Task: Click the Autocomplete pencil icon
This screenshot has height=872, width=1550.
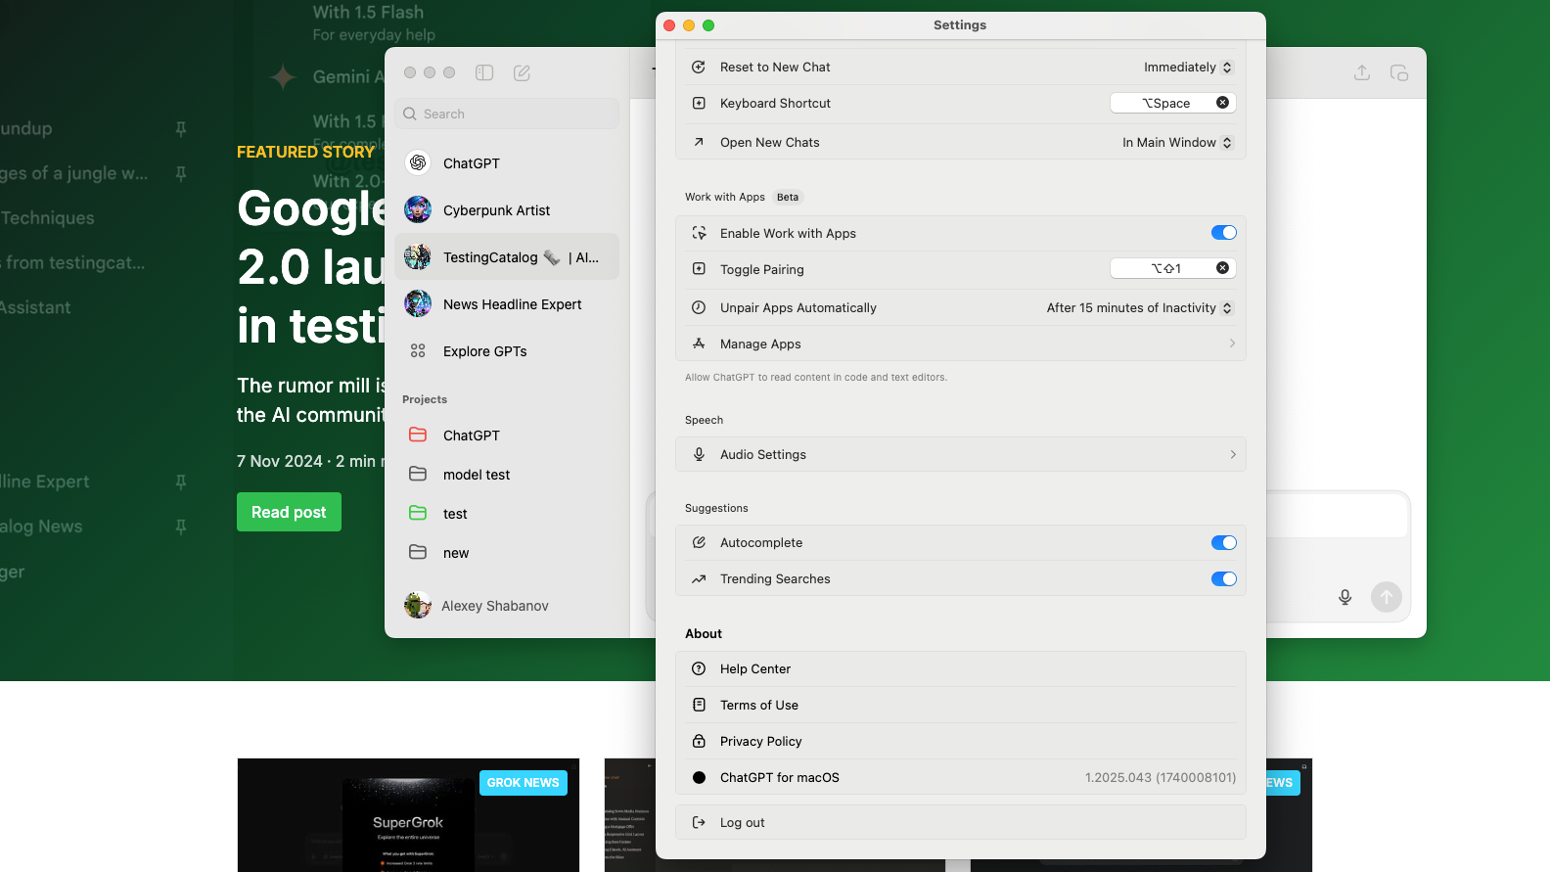Action: (699, 543)
